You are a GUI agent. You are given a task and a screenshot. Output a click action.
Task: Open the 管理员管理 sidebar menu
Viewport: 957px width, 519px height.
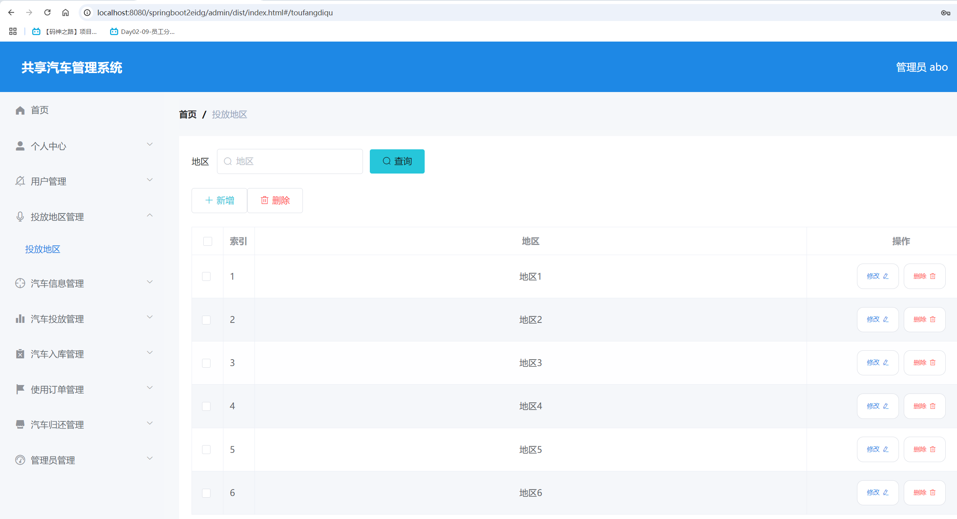(x=53, y=460)
